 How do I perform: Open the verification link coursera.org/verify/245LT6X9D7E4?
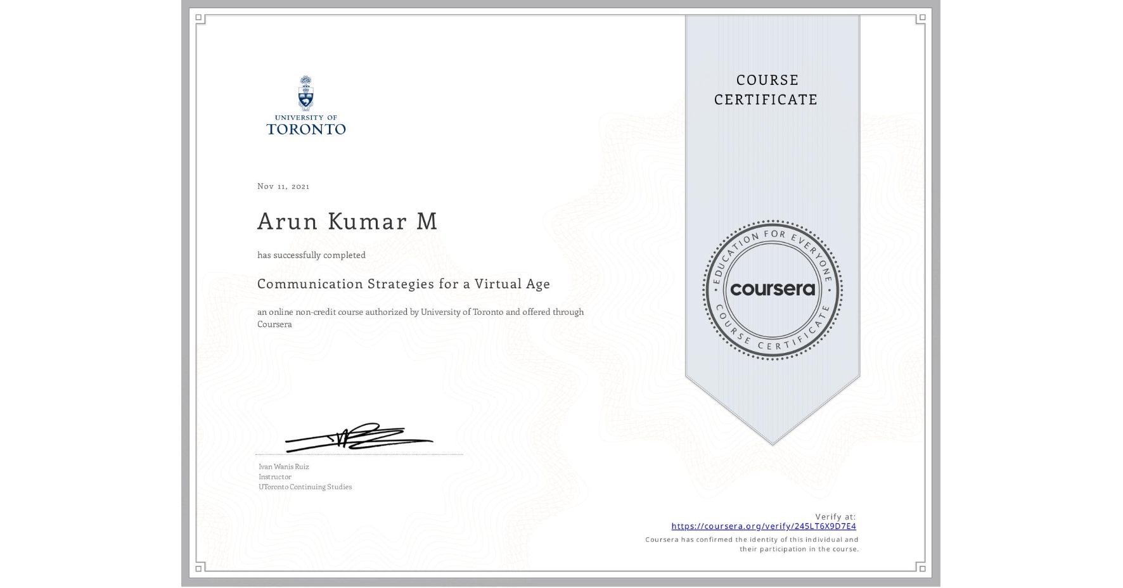(764, 526)
